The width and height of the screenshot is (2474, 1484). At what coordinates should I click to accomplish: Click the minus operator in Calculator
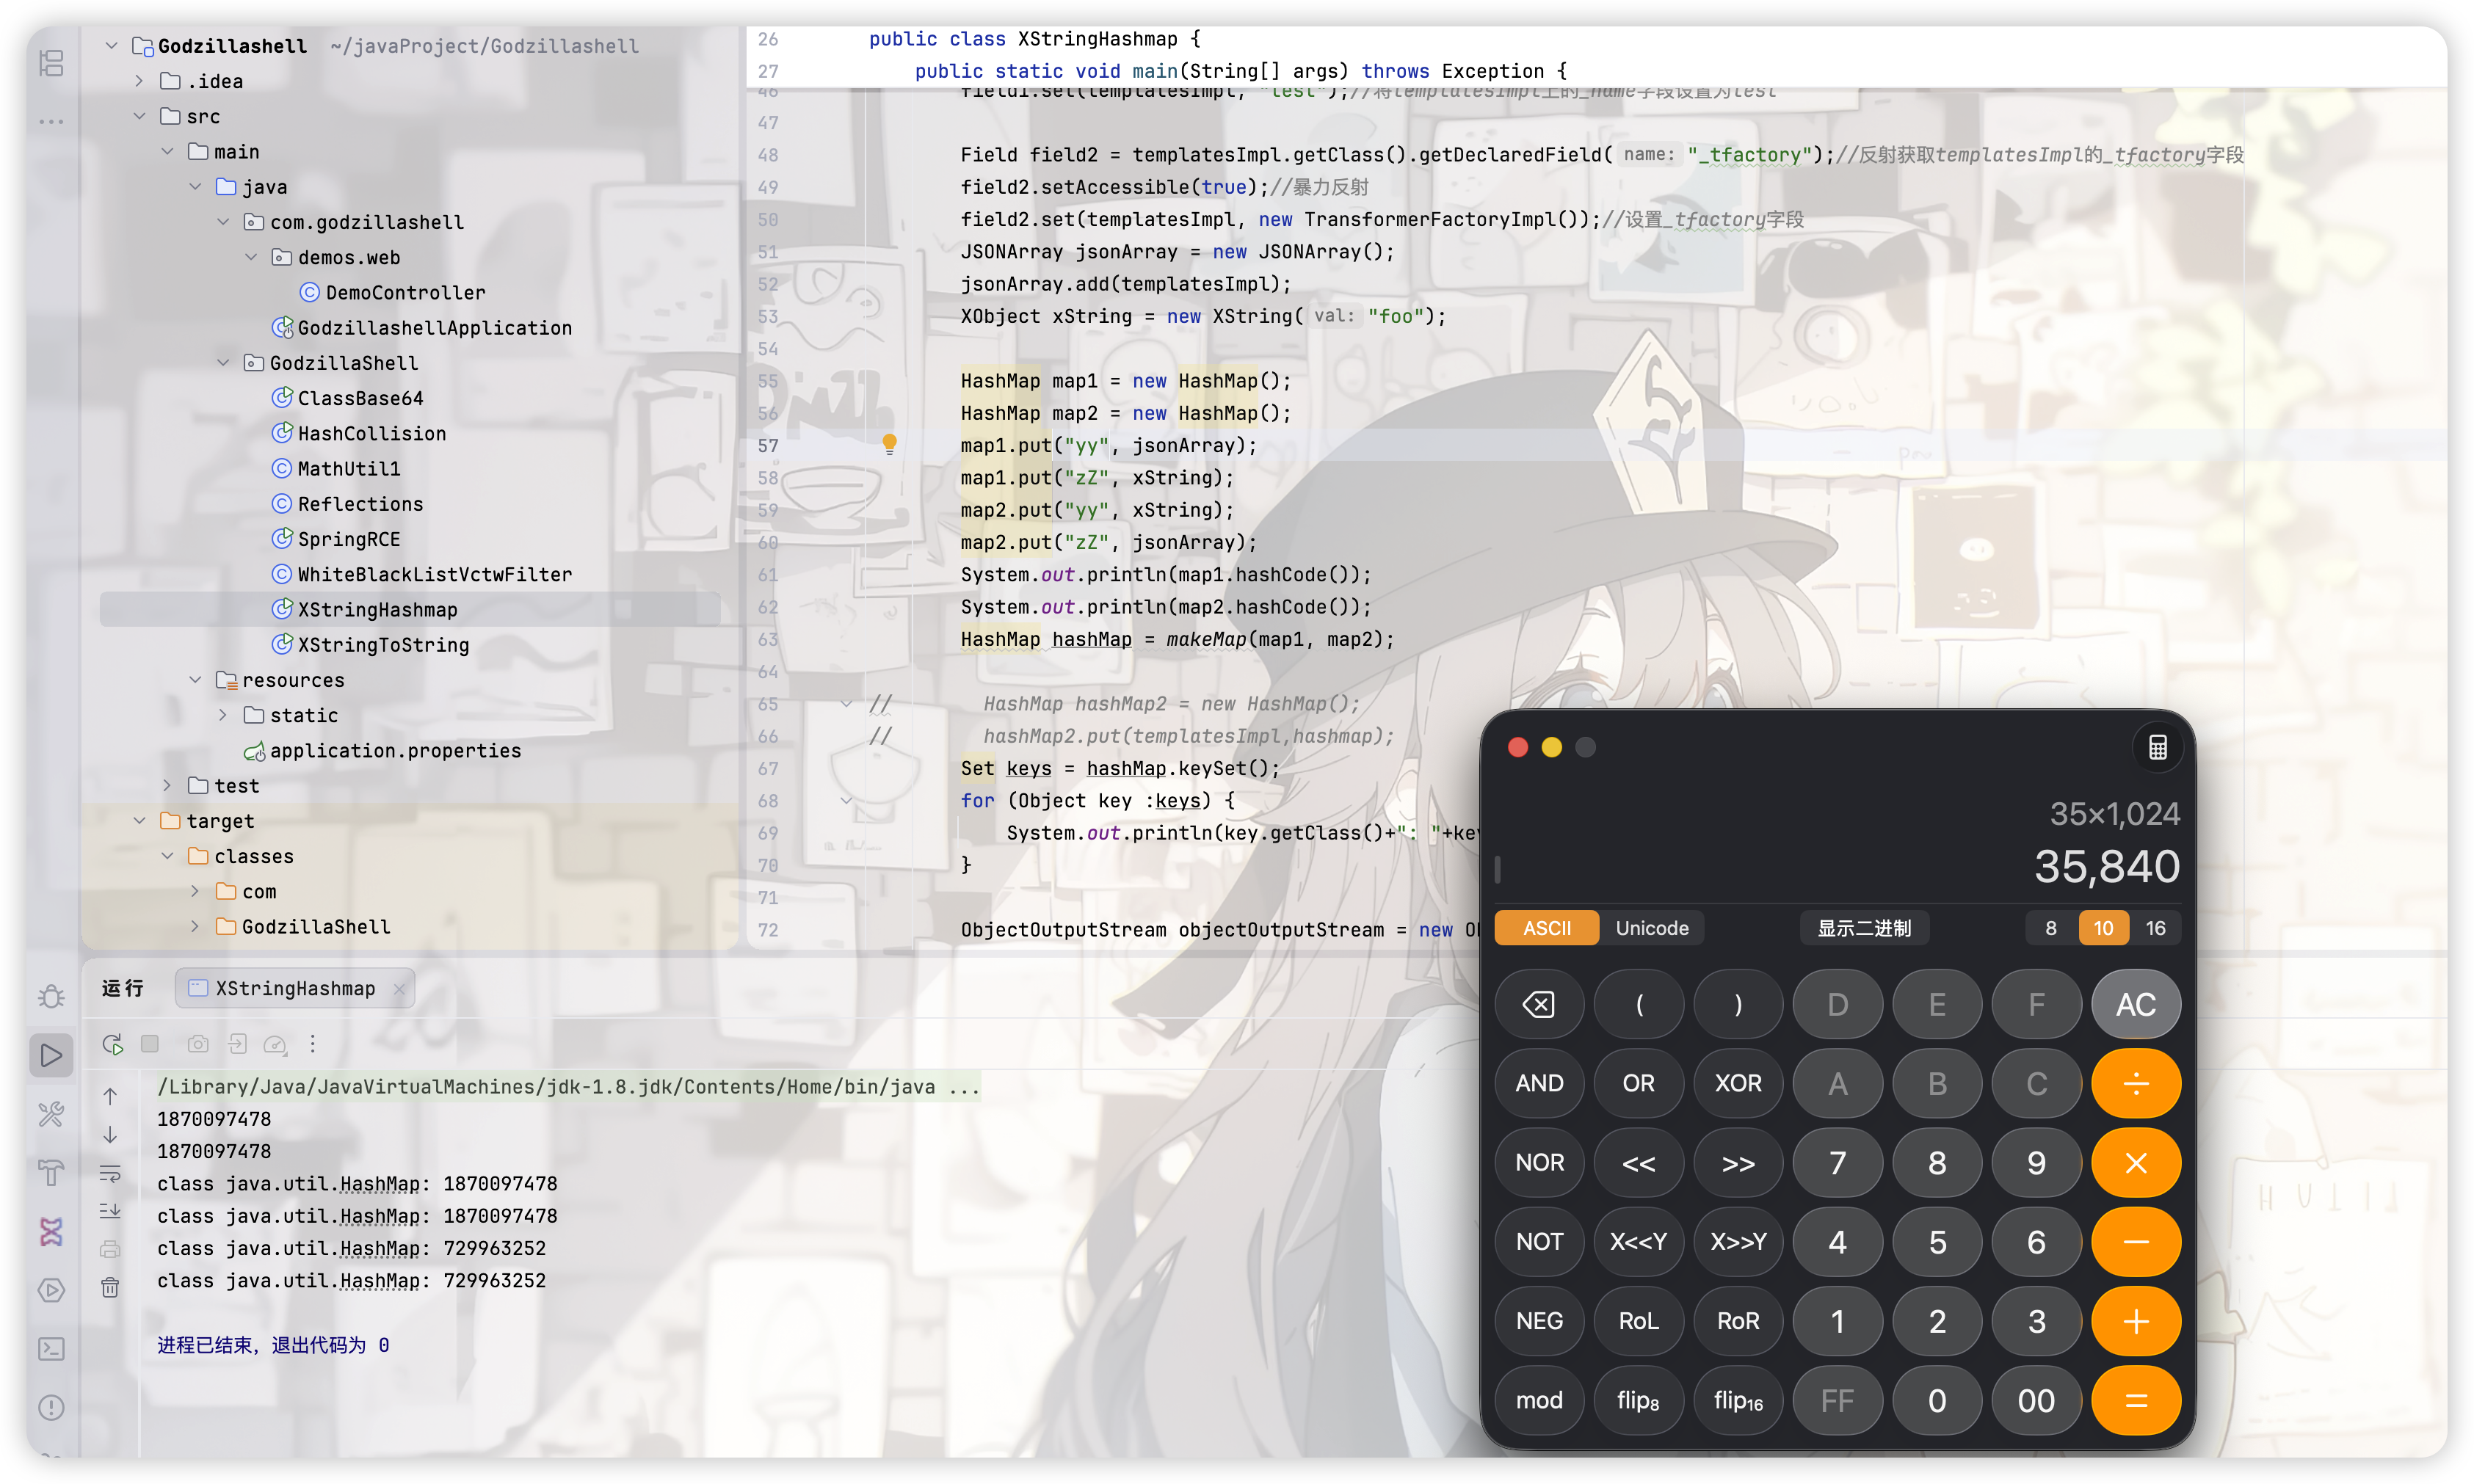pyautogui.click(x=2135, y=1242)
